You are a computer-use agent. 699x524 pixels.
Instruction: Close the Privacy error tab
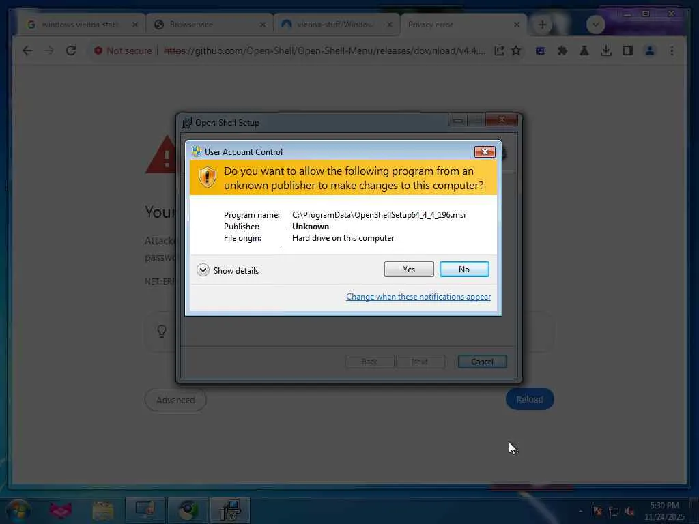coord(516,25)
